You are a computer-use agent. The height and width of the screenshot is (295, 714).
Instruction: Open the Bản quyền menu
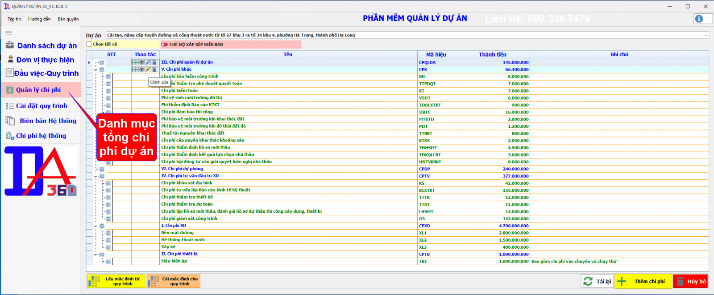[x=68, y=19]
